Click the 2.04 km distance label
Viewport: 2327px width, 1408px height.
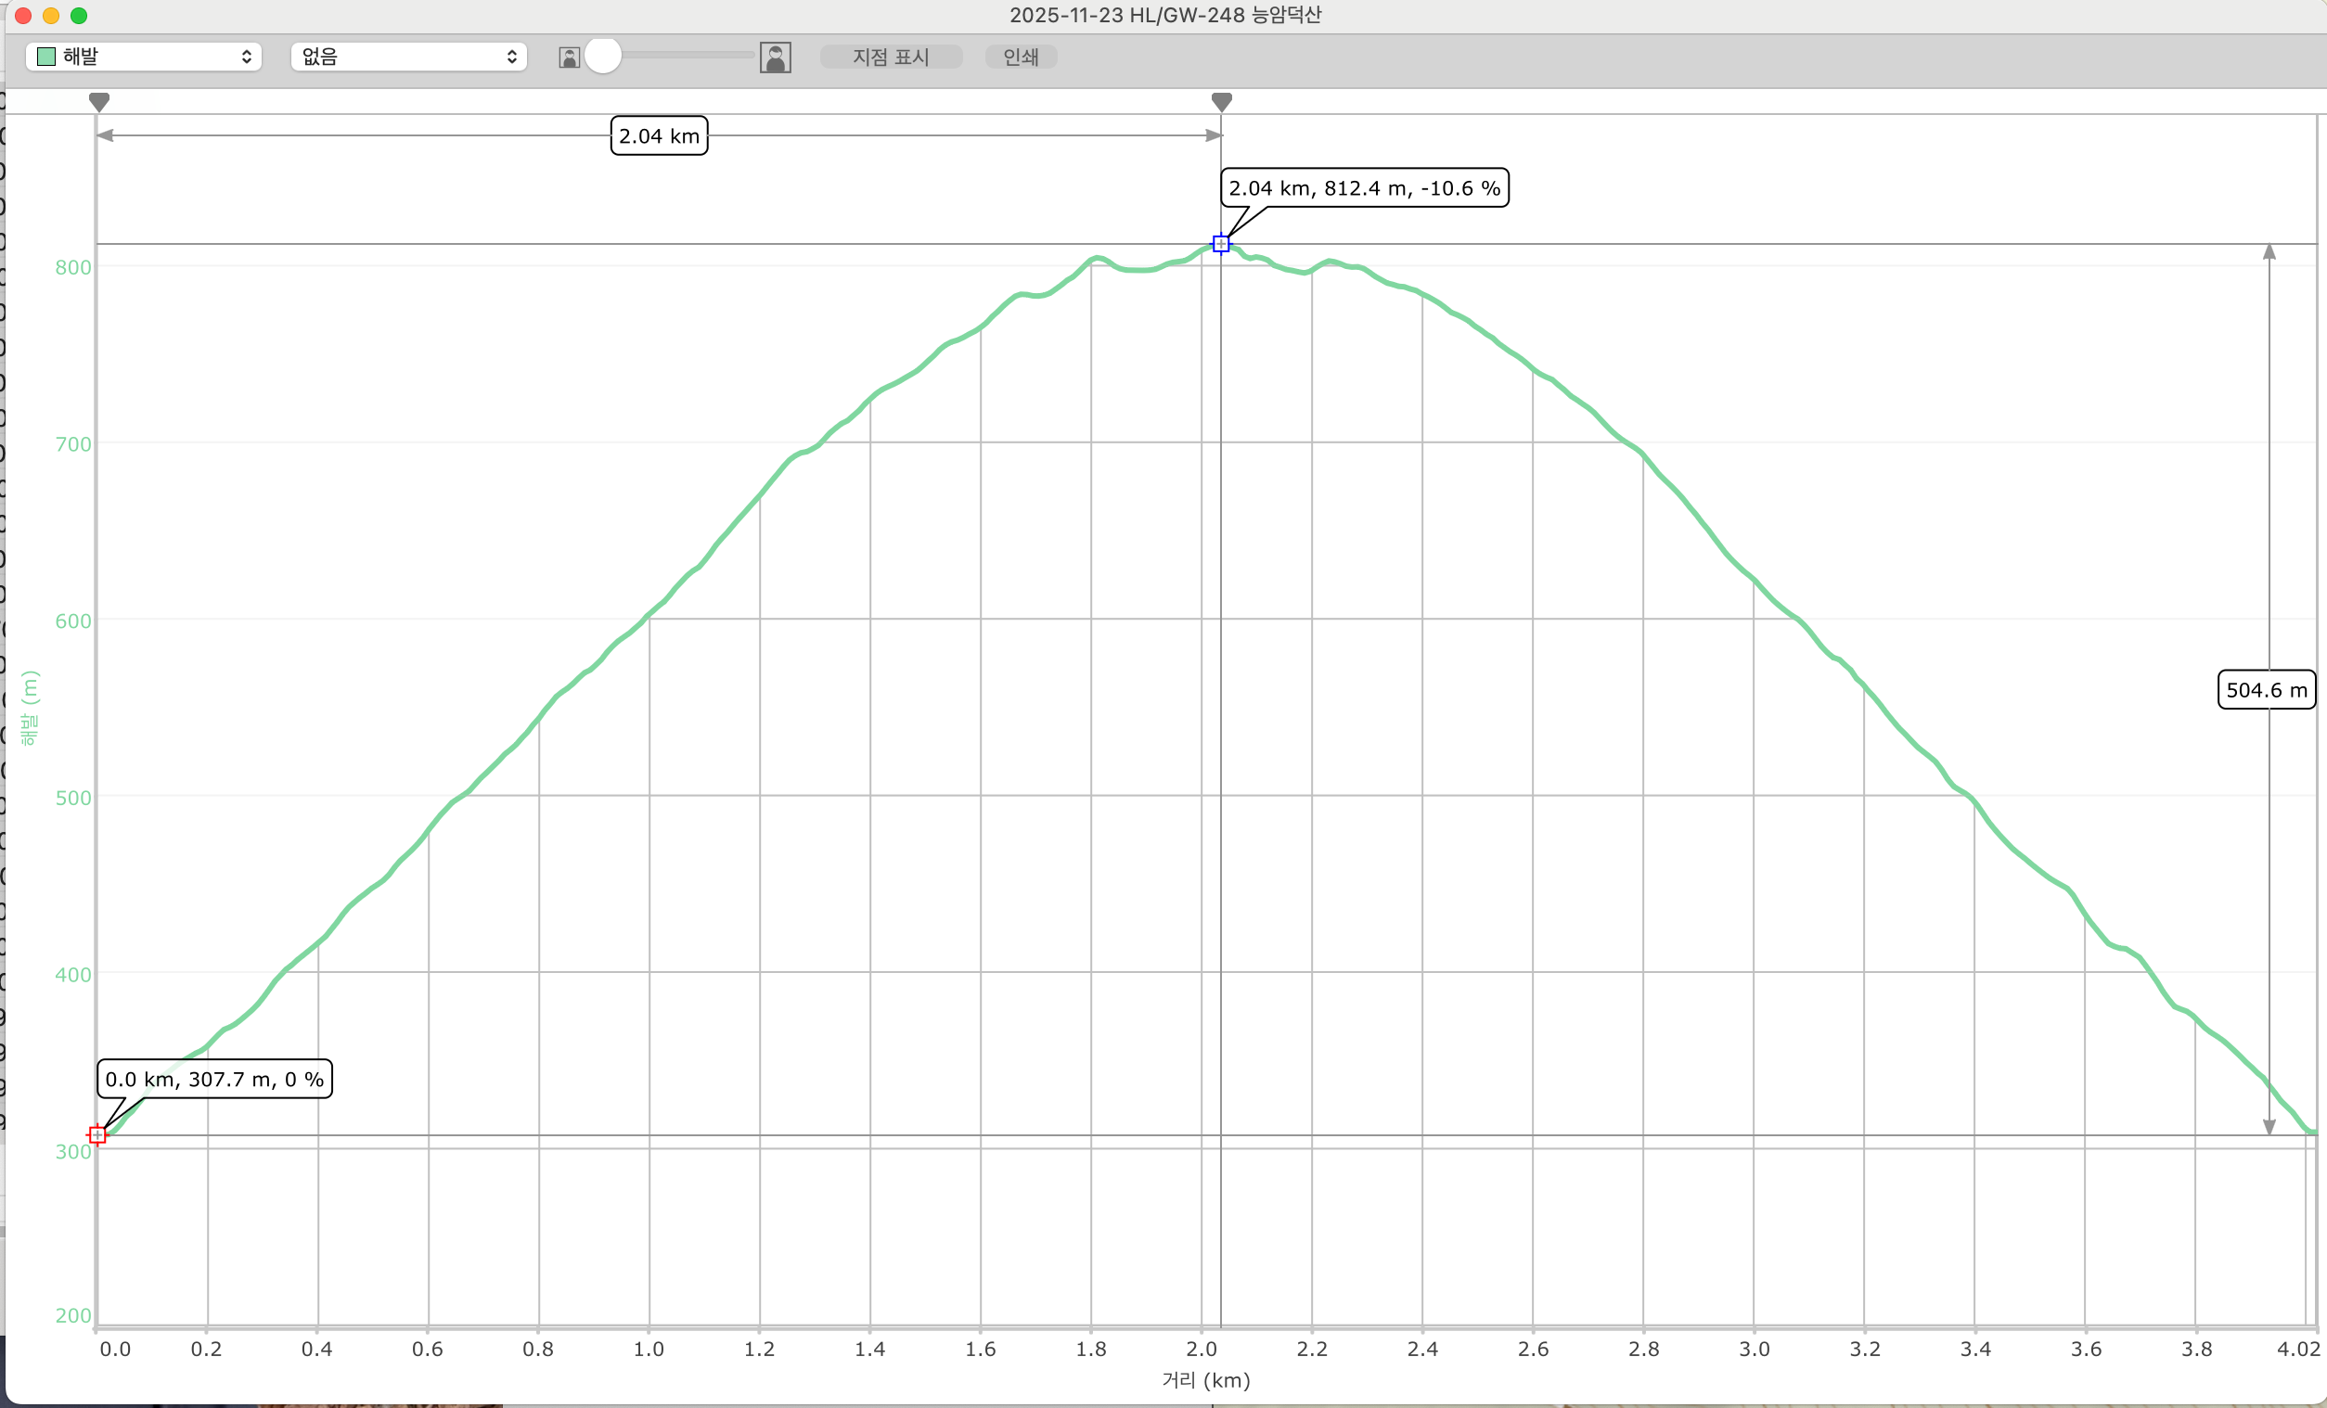click(x=659, y=136)
